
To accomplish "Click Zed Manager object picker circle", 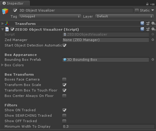I will tap(153, 40).
